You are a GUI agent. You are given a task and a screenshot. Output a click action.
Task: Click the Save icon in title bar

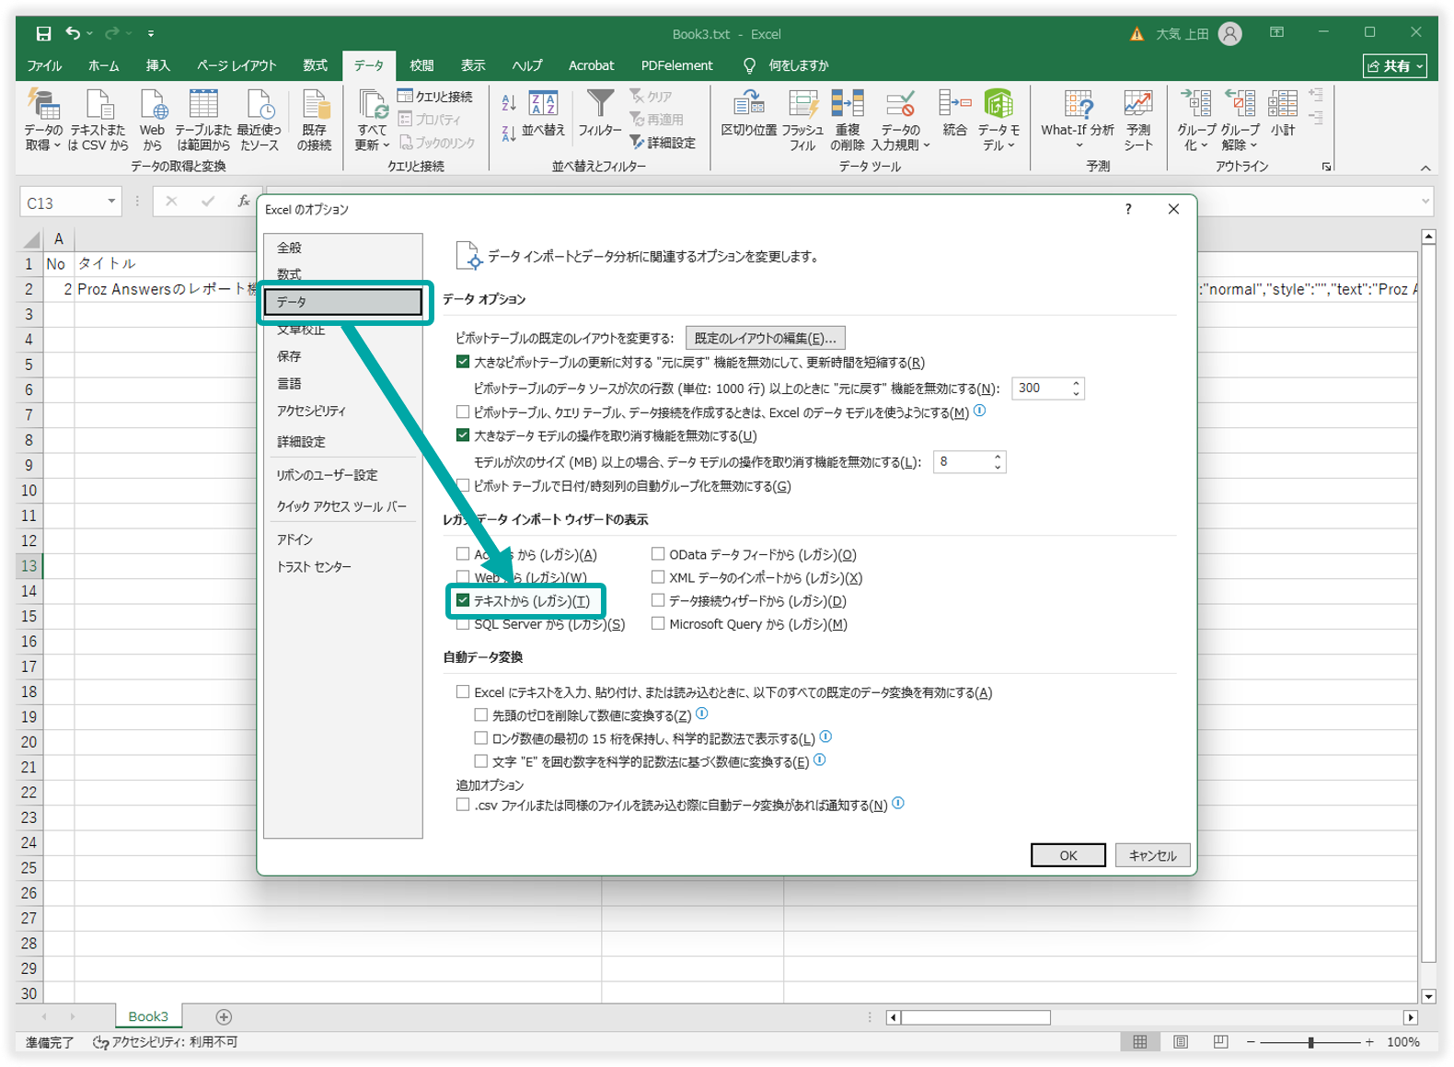click(43, 34)
